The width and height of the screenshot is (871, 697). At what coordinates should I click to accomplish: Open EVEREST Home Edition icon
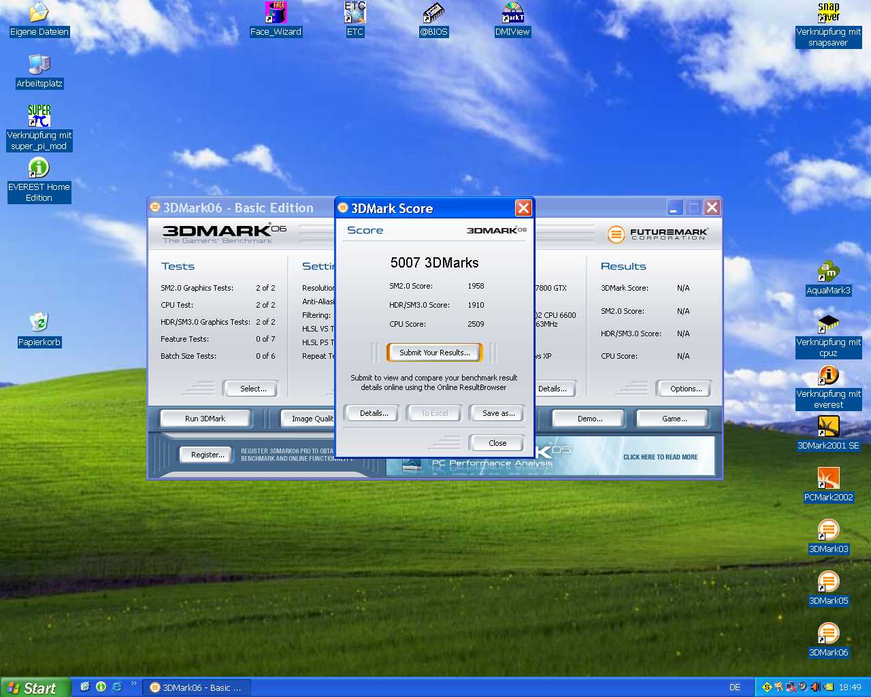[x=39, y=180]
